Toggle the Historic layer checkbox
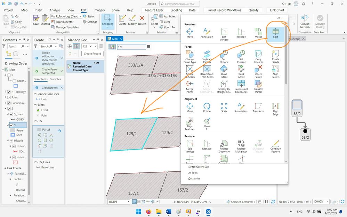The image size is (347, 217). [11, 140]
